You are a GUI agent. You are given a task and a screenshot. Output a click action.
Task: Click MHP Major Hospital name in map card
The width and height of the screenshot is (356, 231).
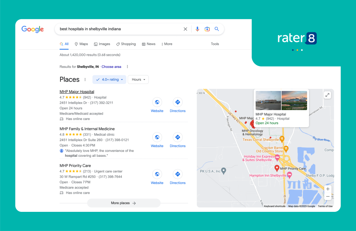click(x=270, y=114)
